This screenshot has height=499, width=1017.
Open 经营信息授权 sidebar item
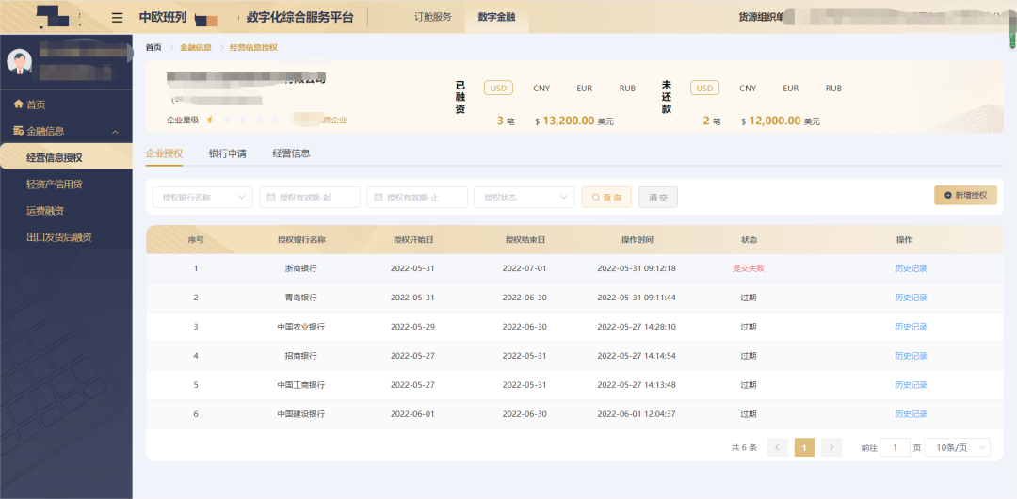(66, 157)
